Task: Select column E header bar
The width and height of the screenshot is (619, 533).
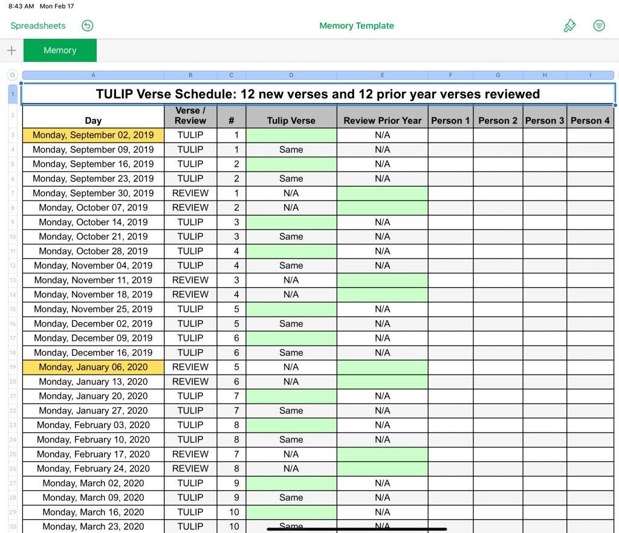Action: 382,76
